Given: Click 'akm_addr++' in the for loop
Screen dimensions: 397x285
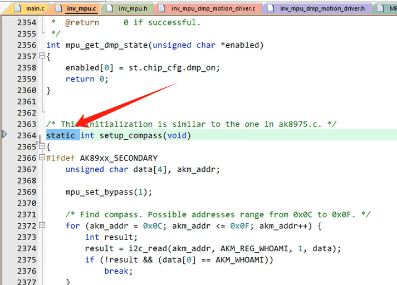Looking at the screenshot, I should pyautogui.click(x=283, y=226).
